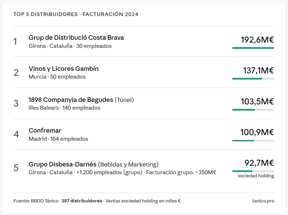
Task: Open Grup de Distribució Costa Brava entry
Action: click(x=76, y=38)
